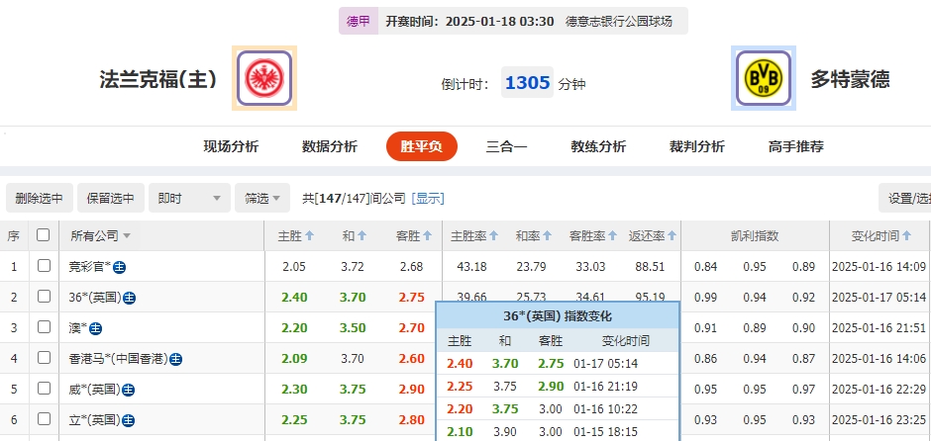Click the blue icon beside 竞彩官*

pos(120,267)
